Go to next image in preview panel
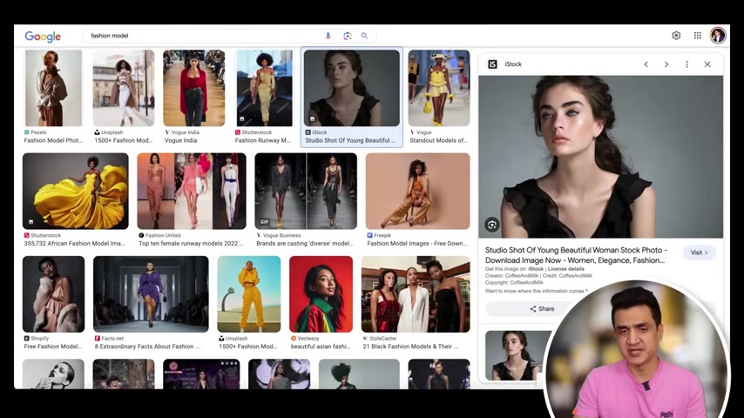 pos(666,64)
